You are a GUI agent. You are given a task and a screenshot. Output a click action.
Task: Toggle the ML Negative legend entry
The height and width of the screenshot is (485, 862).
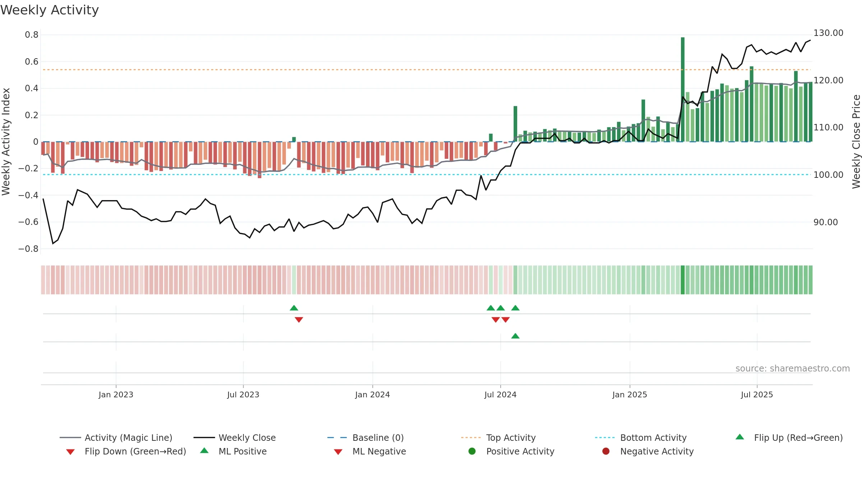(370, 451)
